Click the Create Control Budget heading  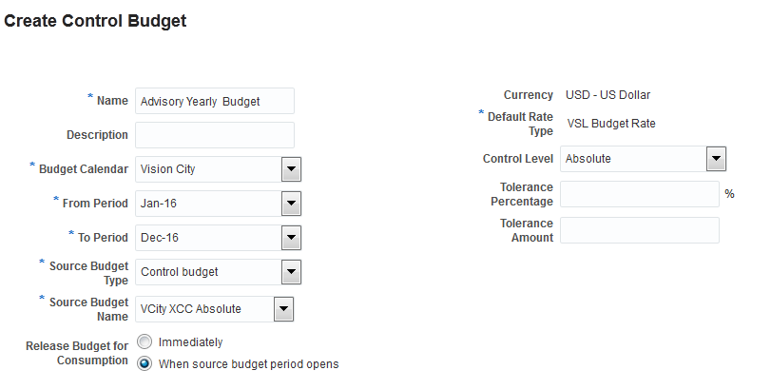(x=95, y=21)
